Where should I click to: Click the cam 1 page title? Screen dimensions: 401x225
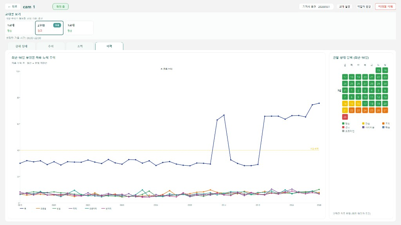[29, 7]
